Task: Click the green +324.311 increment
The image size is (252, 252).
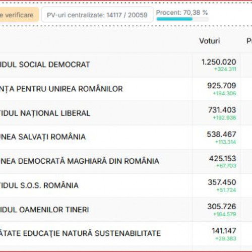Action: (x=225, y=69)
